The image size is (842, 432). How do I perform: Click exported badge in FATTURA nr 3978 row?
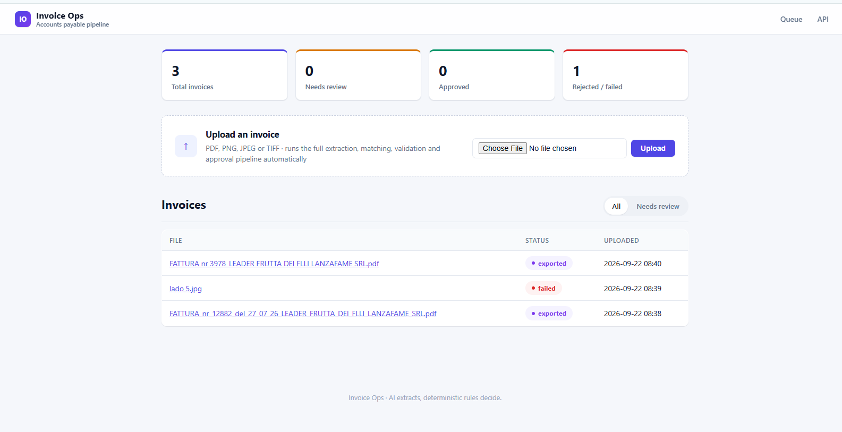(x=549, y=264)
